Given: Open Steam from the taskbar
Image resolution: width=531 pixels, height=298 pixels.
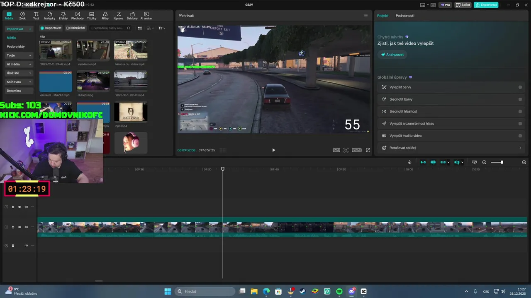Looking at the screenshot, I should coord(303,291).
